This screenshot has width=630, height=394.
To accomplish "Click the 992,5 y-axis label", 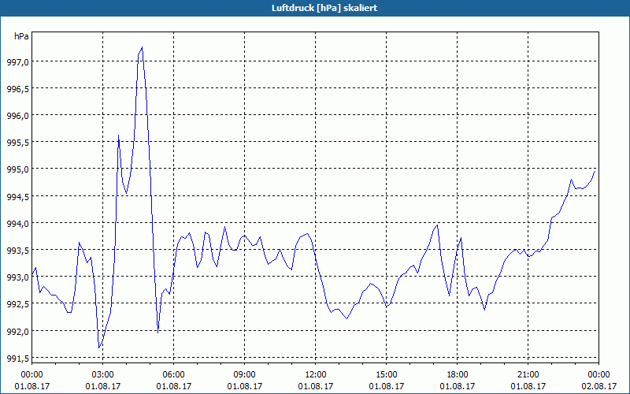I will 18,304.
